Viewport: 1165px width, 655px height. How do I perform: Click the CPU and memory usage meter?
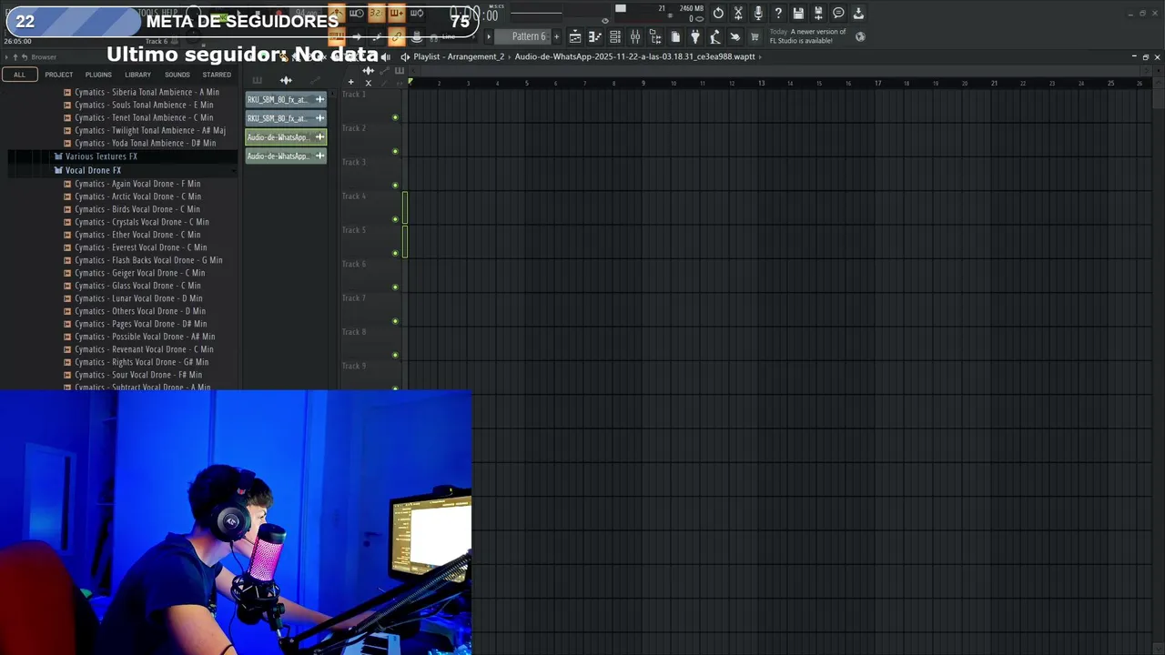[x=660, y=14]
